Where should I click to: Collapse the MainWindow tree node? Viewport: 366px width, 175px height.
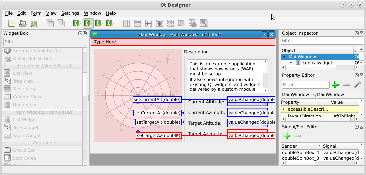[x=284, y=57]
